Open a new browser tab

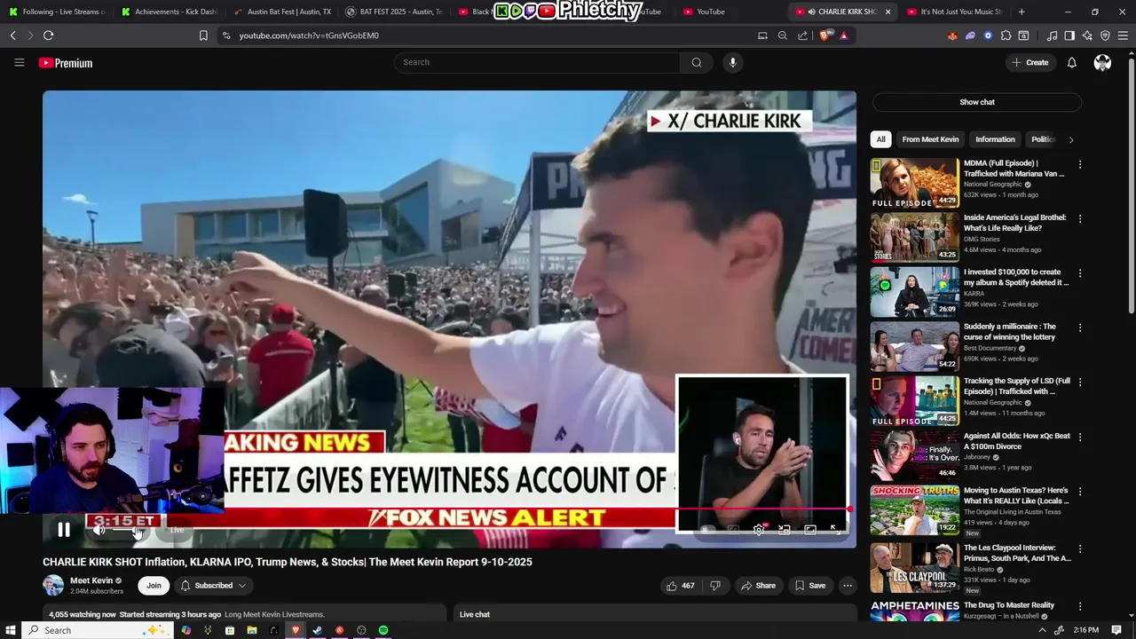[1022, 12]
